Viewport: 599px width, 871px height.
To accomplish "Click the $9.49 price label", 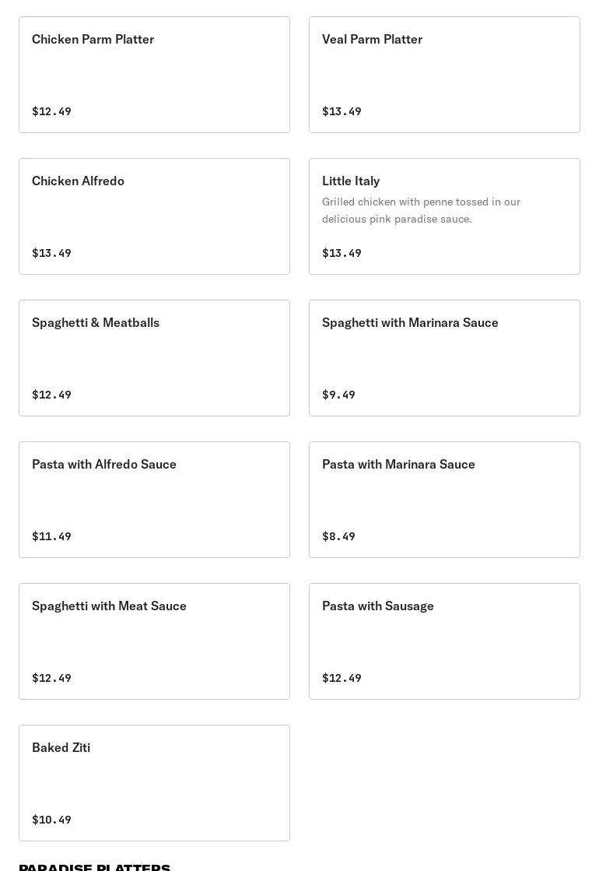I will (338, 395).
